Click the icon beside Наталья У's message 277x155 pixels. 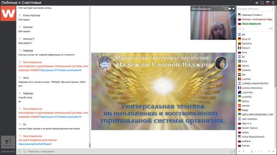[x=20, y=39]
